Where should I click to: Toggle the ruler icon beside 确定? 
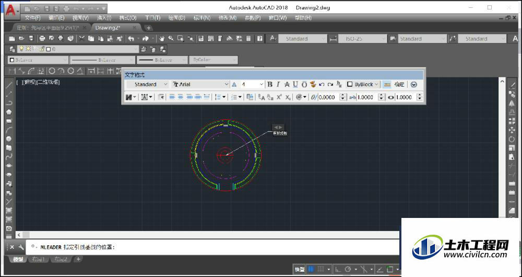(x=387, y=84)
